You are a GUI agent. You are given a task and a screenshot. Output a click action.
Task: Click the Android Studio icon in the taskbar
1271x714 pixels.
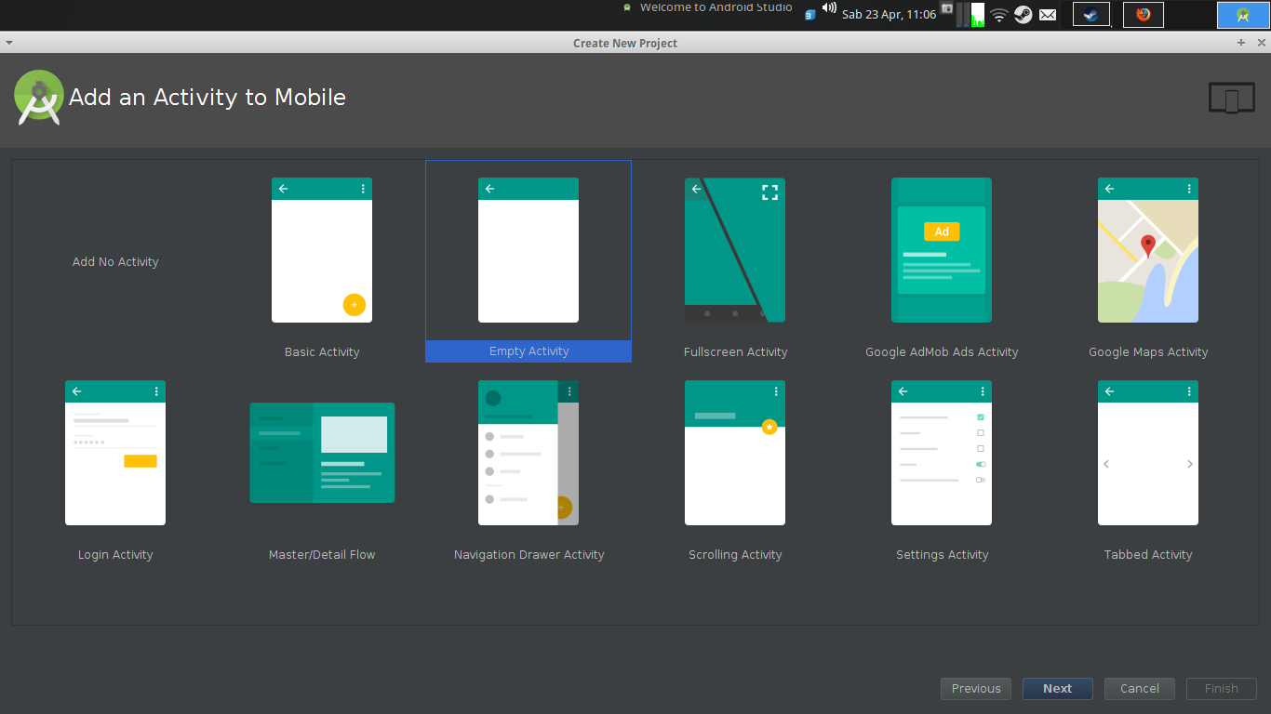(x=1242, y=14)
